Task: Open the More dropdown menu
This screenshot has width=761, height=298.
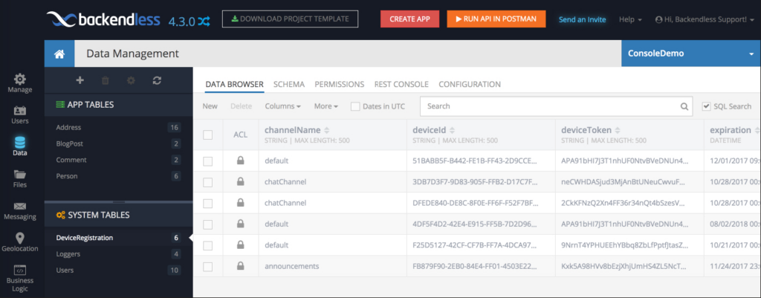Action: (x=326, y=106)
